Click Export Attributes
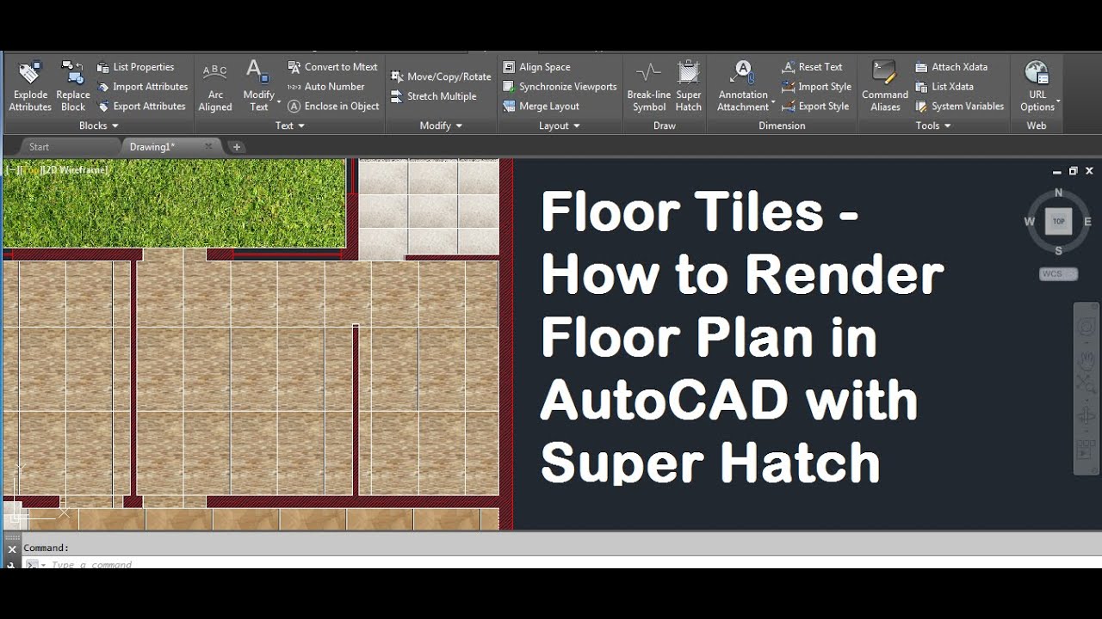 click(x=141, y=107)
